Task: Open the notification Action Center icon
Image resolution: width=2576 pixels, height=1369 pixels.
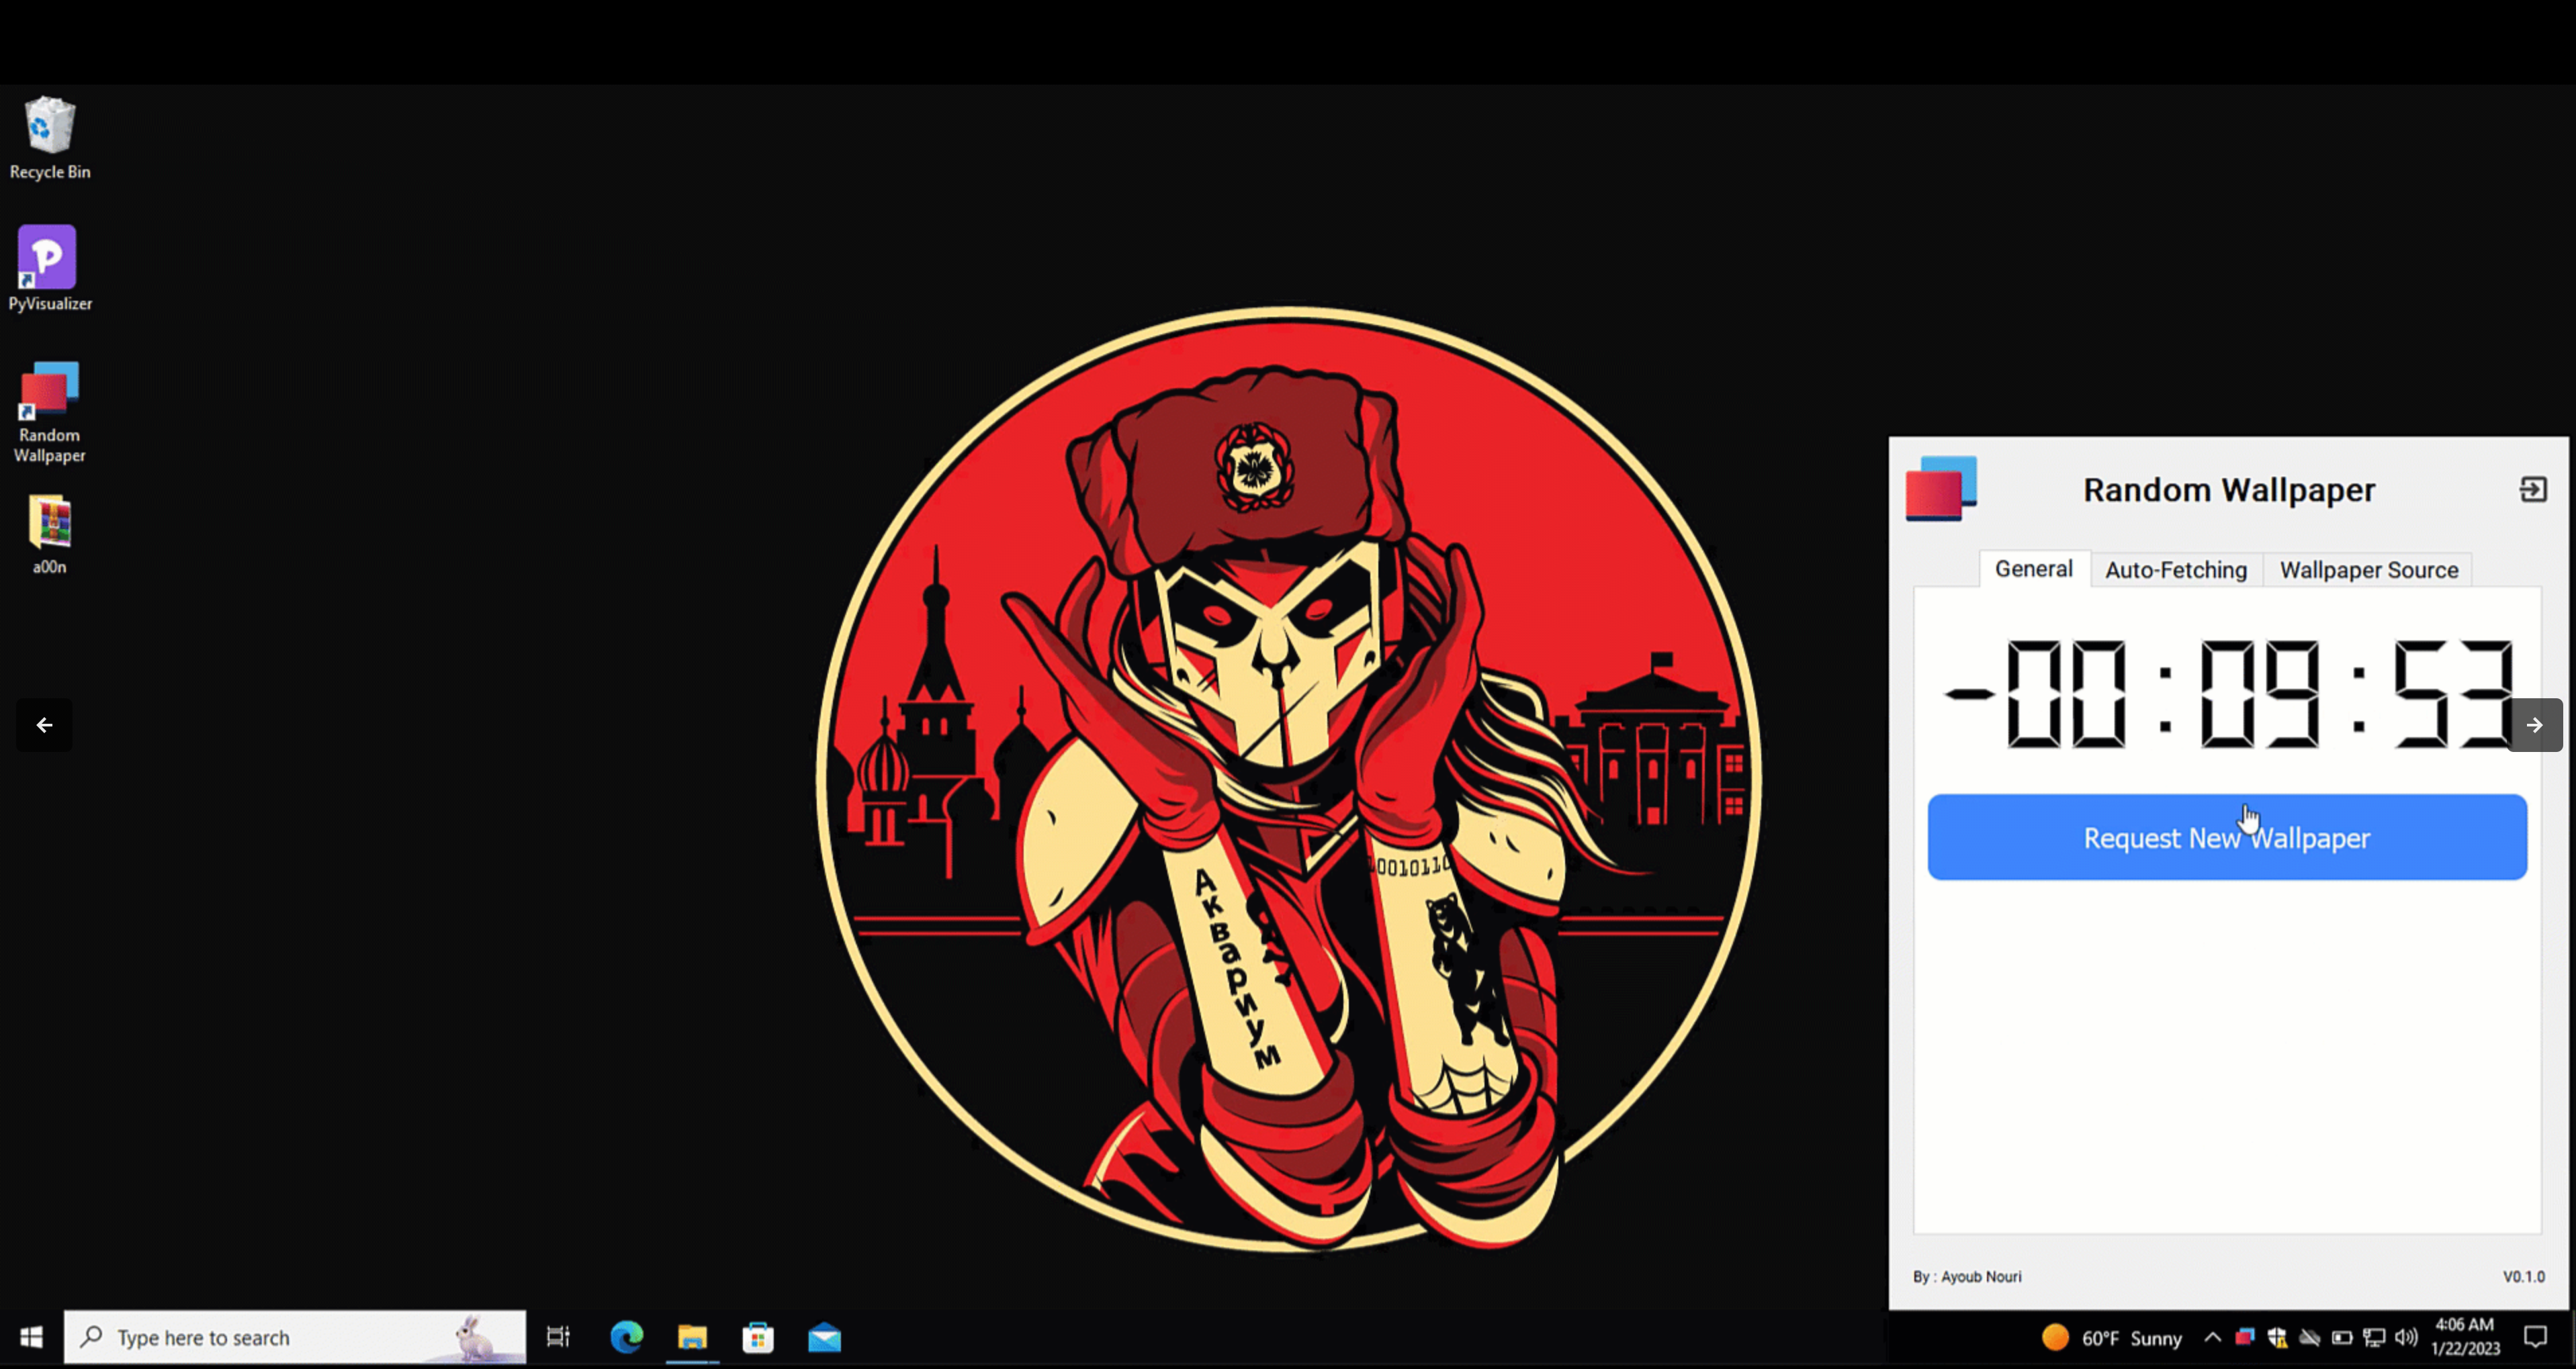Action: 2535,1337
